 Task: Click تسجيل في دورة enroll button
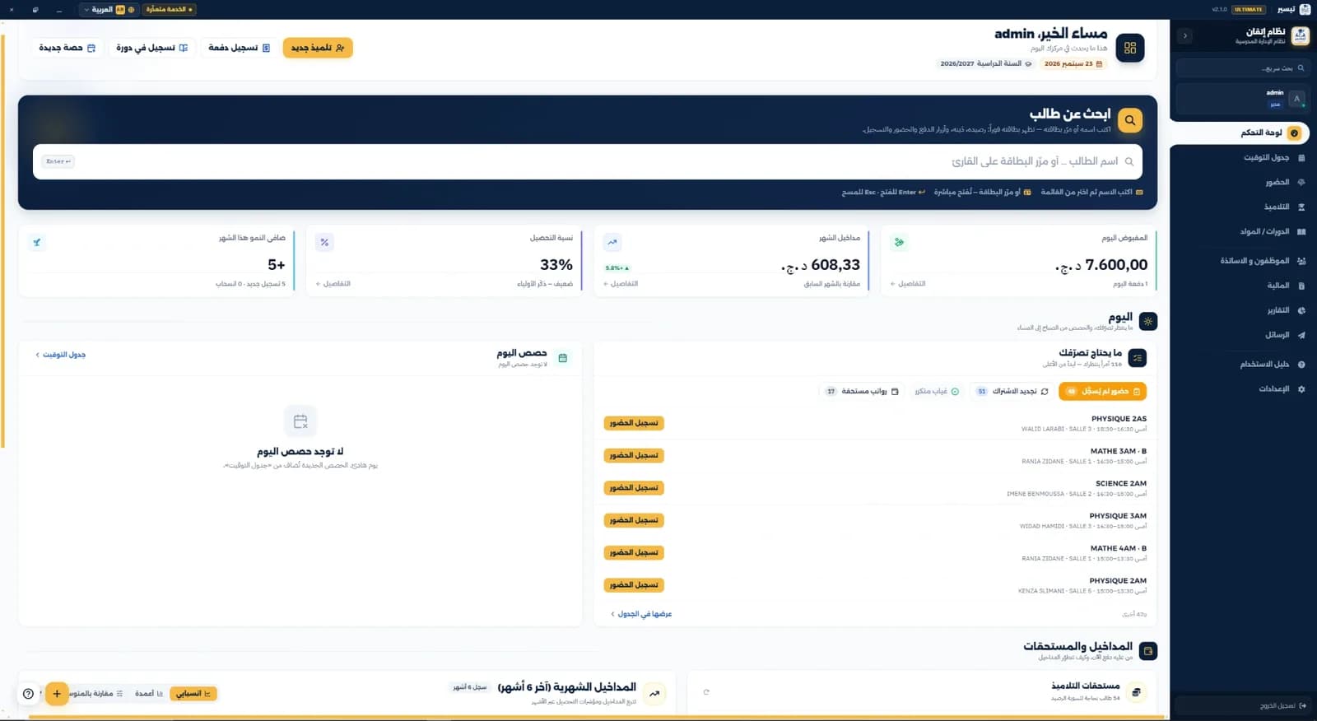[151, 48]
